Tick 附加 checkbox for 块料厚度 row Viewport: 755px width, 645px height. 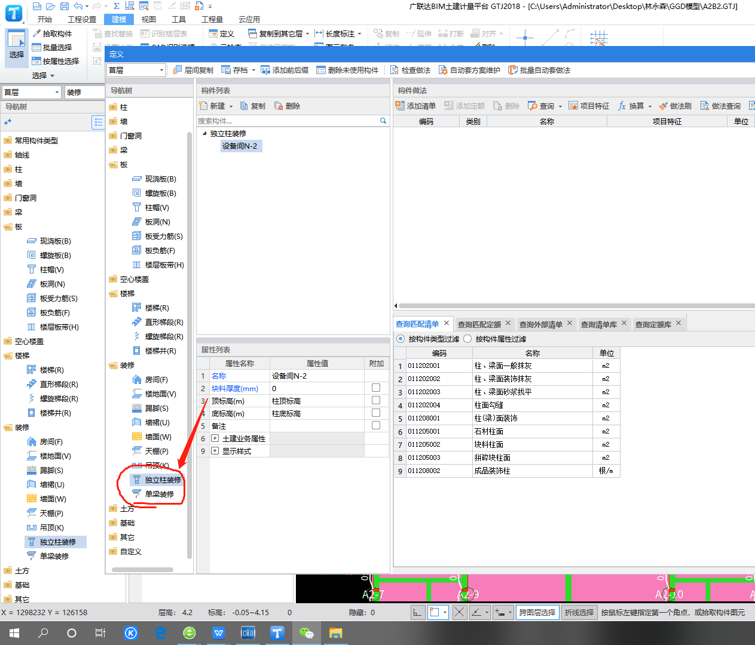point(376,388)
